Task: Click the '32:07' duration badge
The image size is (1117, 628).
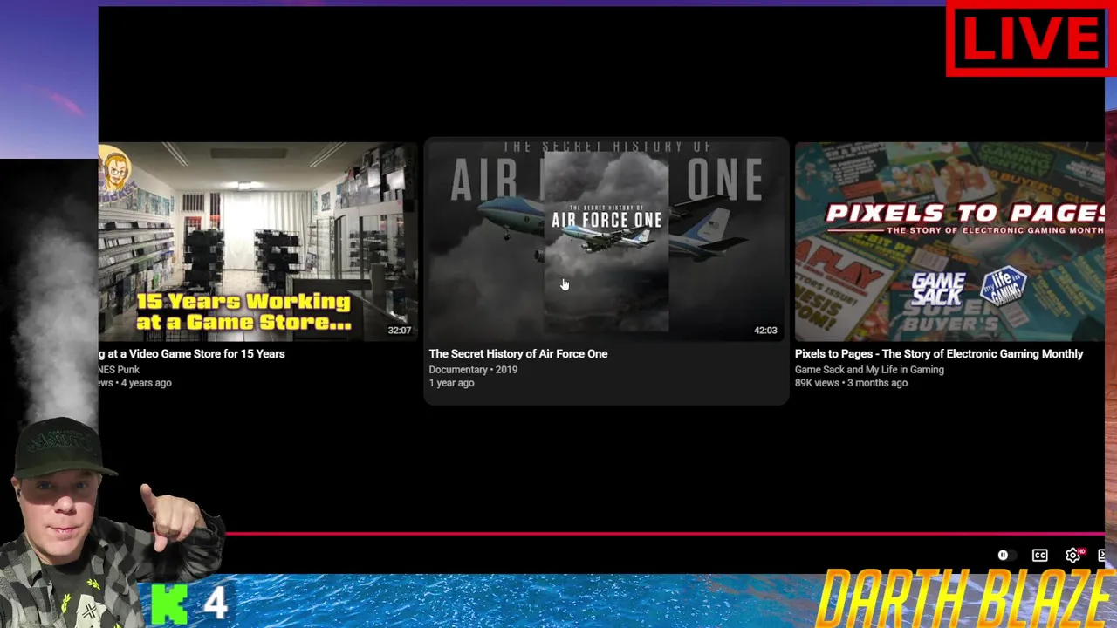Action: 399,331
